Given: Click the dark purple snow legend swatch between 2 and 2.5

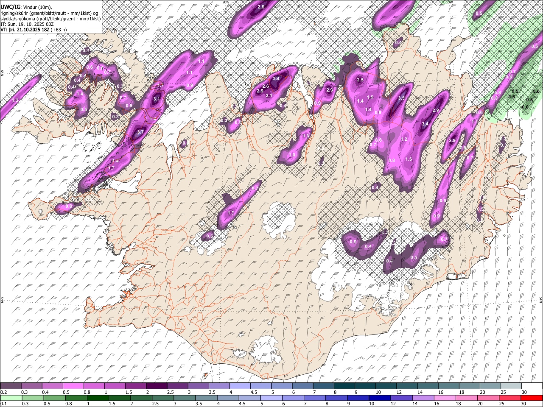Looking at the screenshot, I should point(157,386).
